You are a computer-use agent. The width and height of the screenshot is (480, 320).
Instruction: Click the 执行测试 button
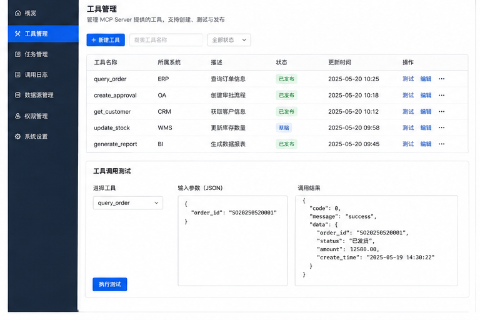(x=109, y=284)
